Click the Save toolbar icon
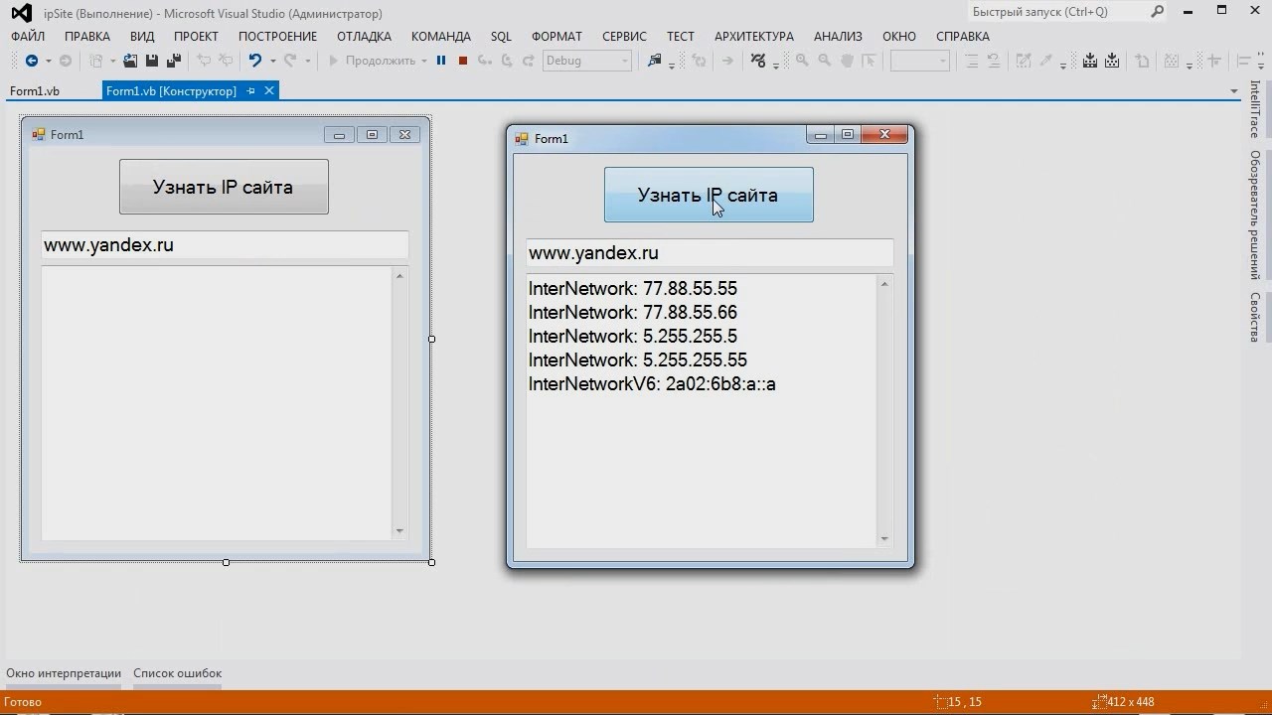The image size is (1272, 715). tap(152, 61)
